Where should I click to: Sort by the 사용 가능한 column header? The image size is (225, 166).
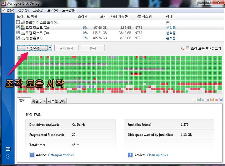pos(121,17)
